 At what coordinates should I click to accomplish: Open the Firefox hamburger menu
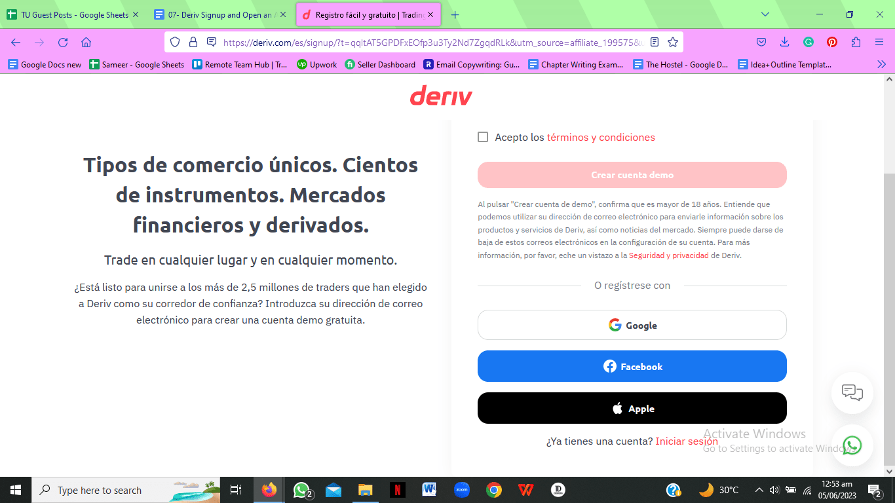[879, 42]
